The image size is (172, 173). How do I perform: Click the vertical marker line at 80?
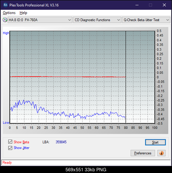[x=126, y=77]
